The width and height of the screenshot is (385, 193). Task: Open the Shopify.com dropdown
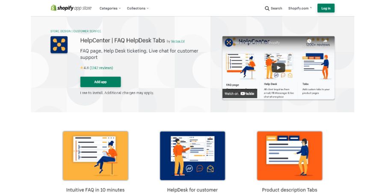(x=300, y=9)
